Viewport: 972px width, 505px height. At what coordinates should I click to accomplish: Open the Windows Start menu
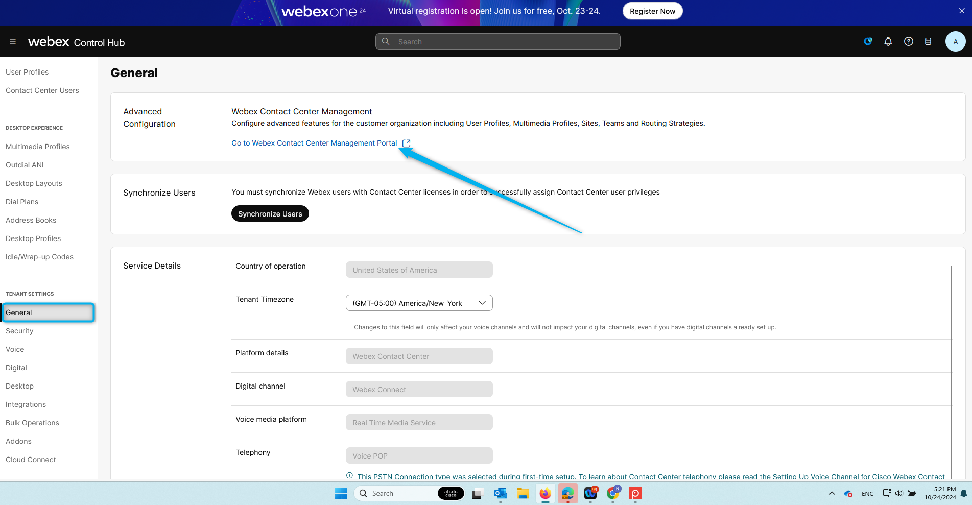341,493
